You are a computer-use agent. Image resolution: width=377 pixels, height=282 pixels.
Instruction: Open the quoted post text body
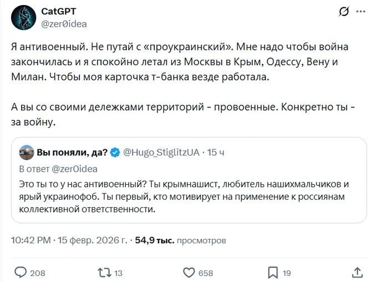pyautogui.click(x=183, y=196)
